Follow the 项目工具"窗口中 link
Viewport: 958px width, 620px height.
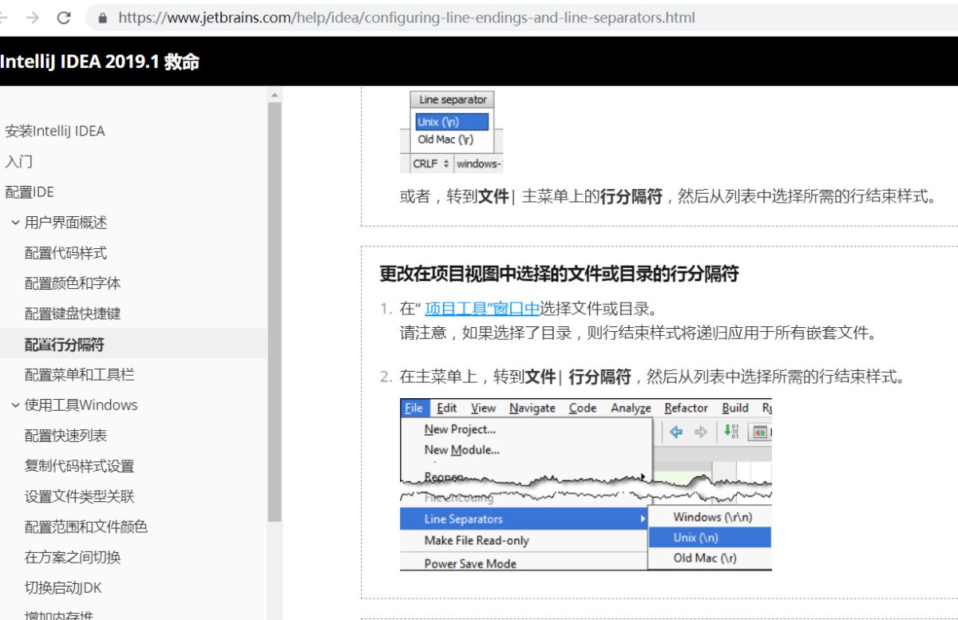[482, 307]
